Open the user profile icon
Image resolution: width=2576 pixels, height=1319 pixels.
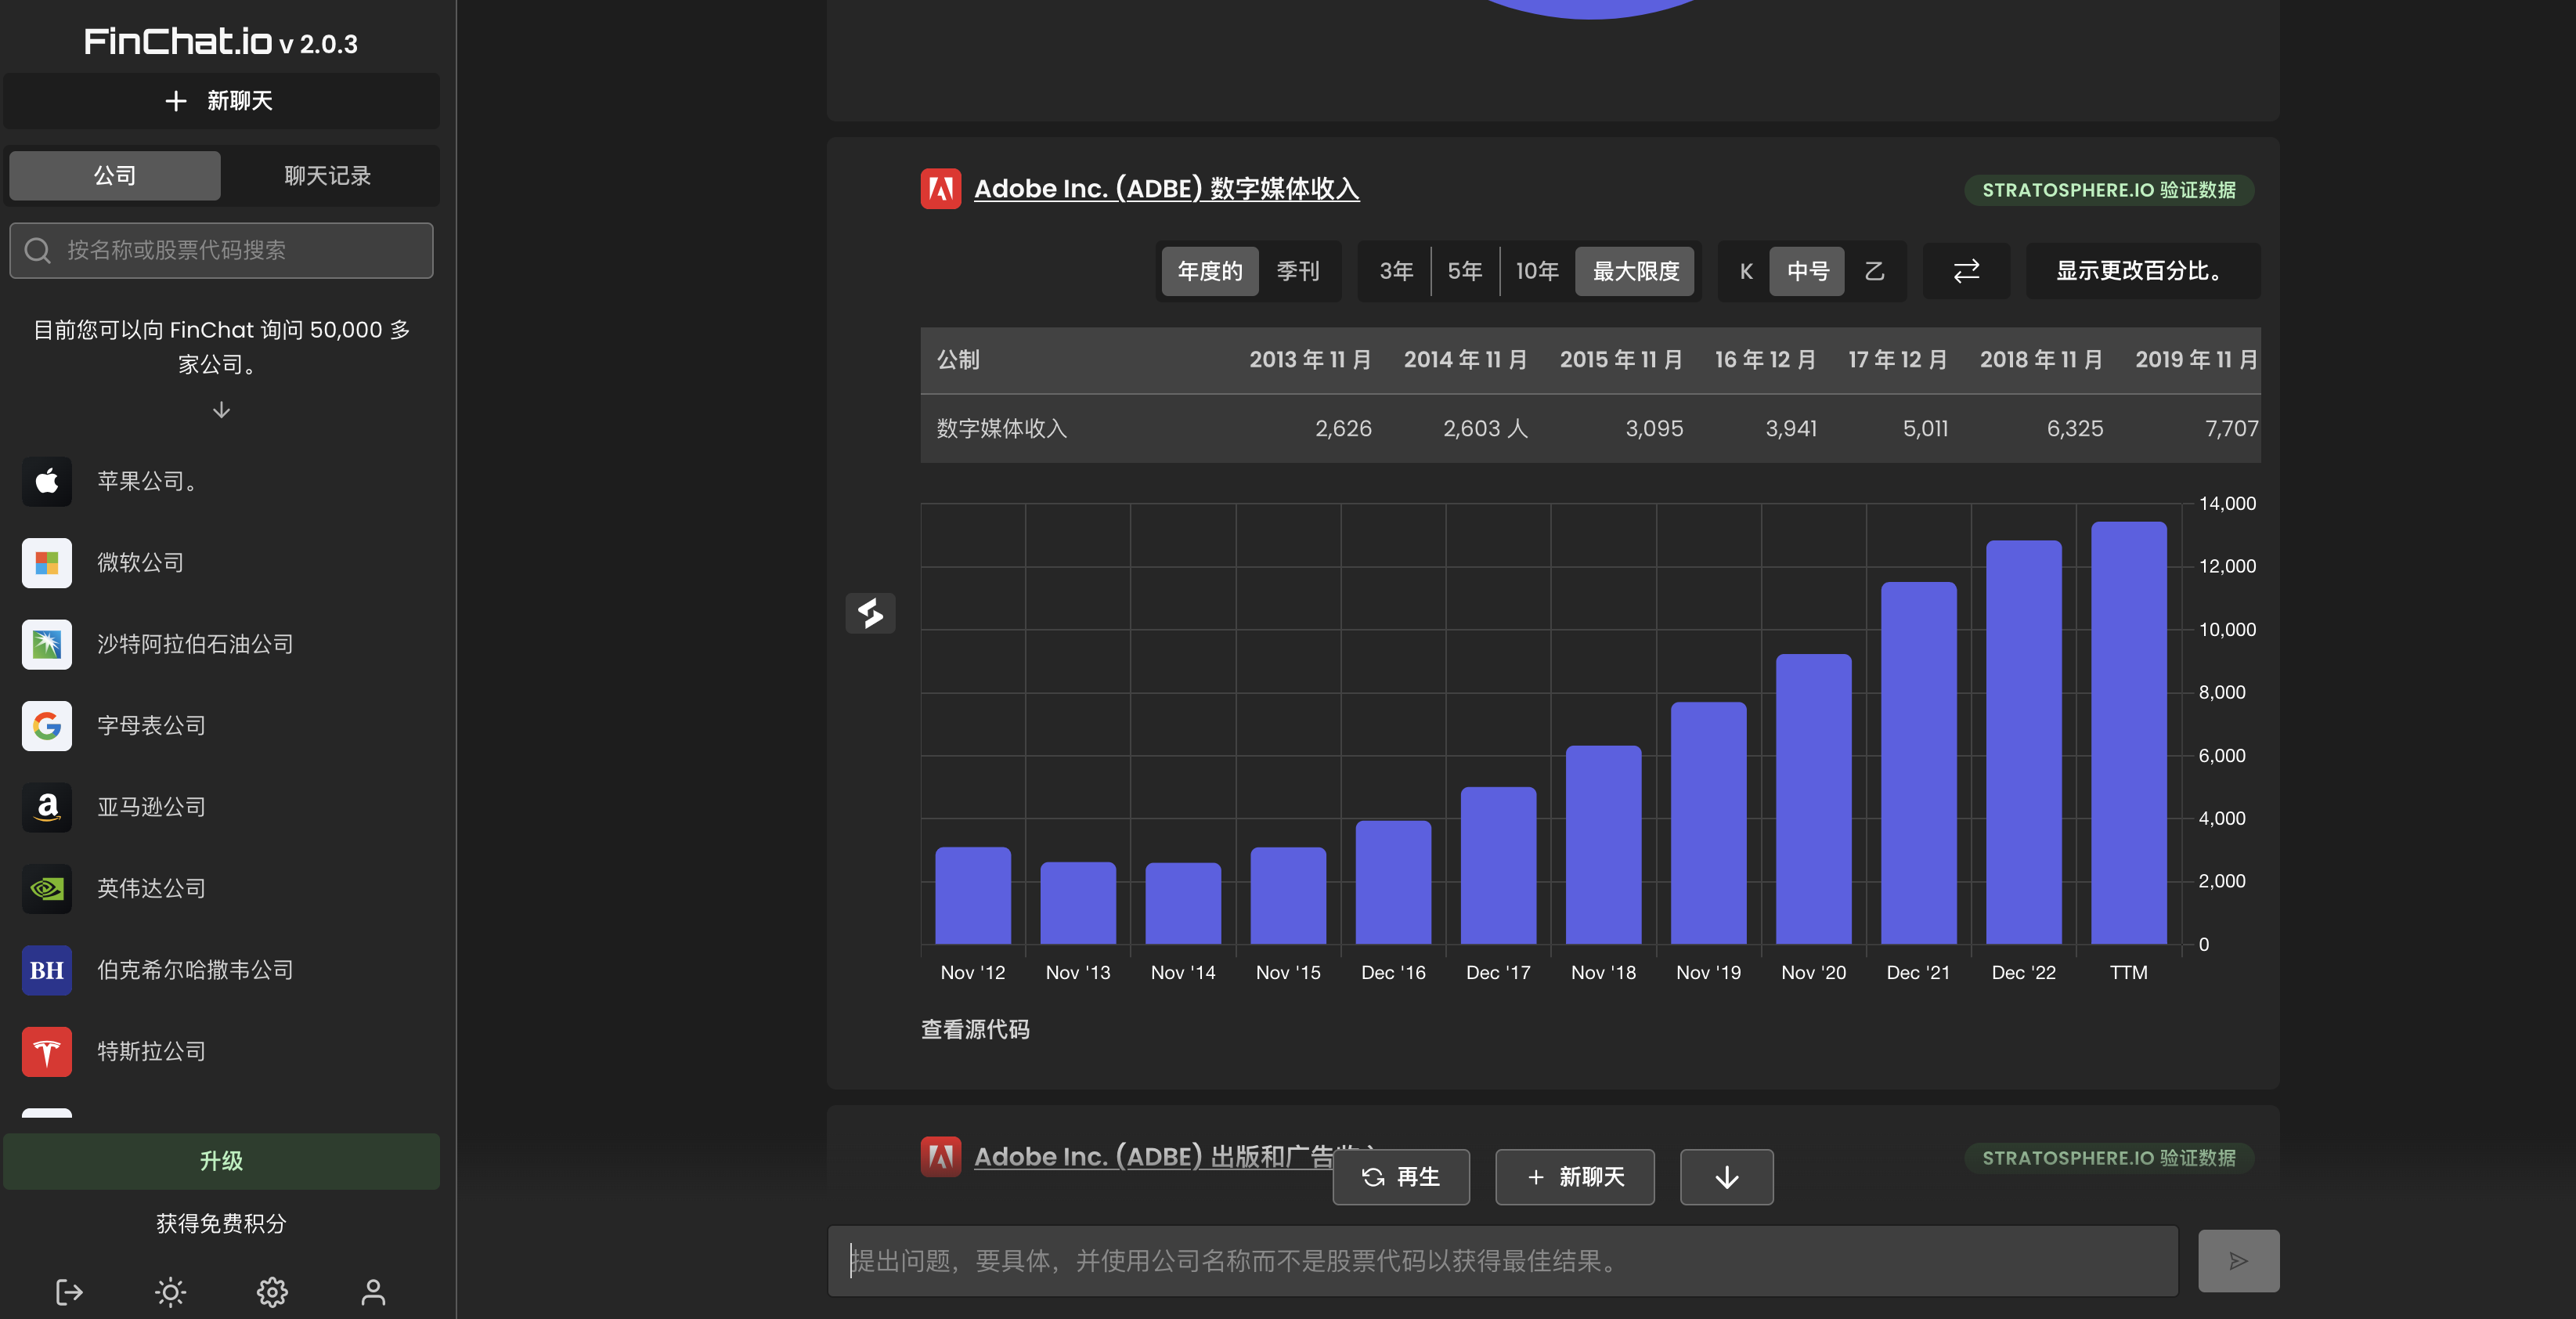point(373,1292)
